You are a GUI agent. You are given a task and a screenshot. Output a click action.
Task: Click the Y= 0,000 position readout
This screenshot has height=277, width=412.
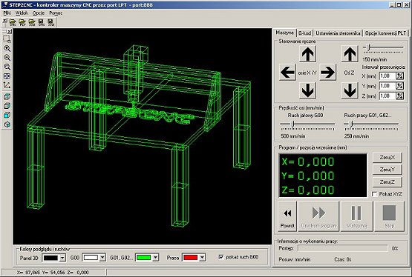tap(307, 176)
